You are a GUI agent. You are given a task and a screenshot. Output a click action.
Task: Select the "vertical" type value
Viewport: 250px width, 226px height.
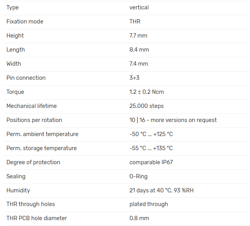tap(139, 7)
